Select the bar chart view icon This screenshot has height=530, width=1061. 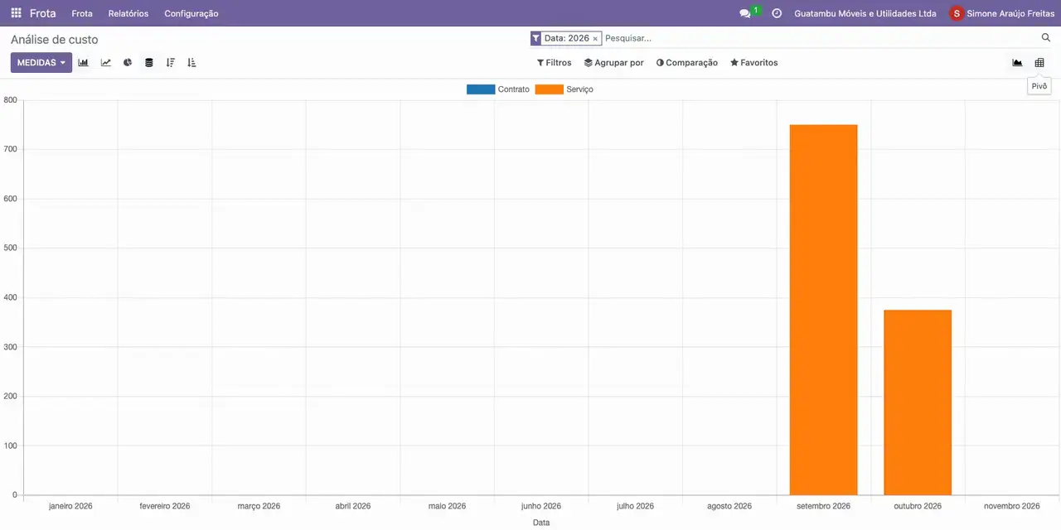84,63
